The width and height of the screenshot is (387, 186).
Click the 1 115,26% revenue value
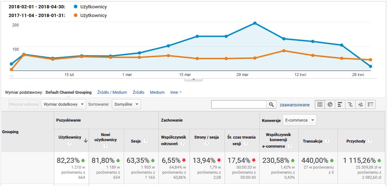pos(360,161)
